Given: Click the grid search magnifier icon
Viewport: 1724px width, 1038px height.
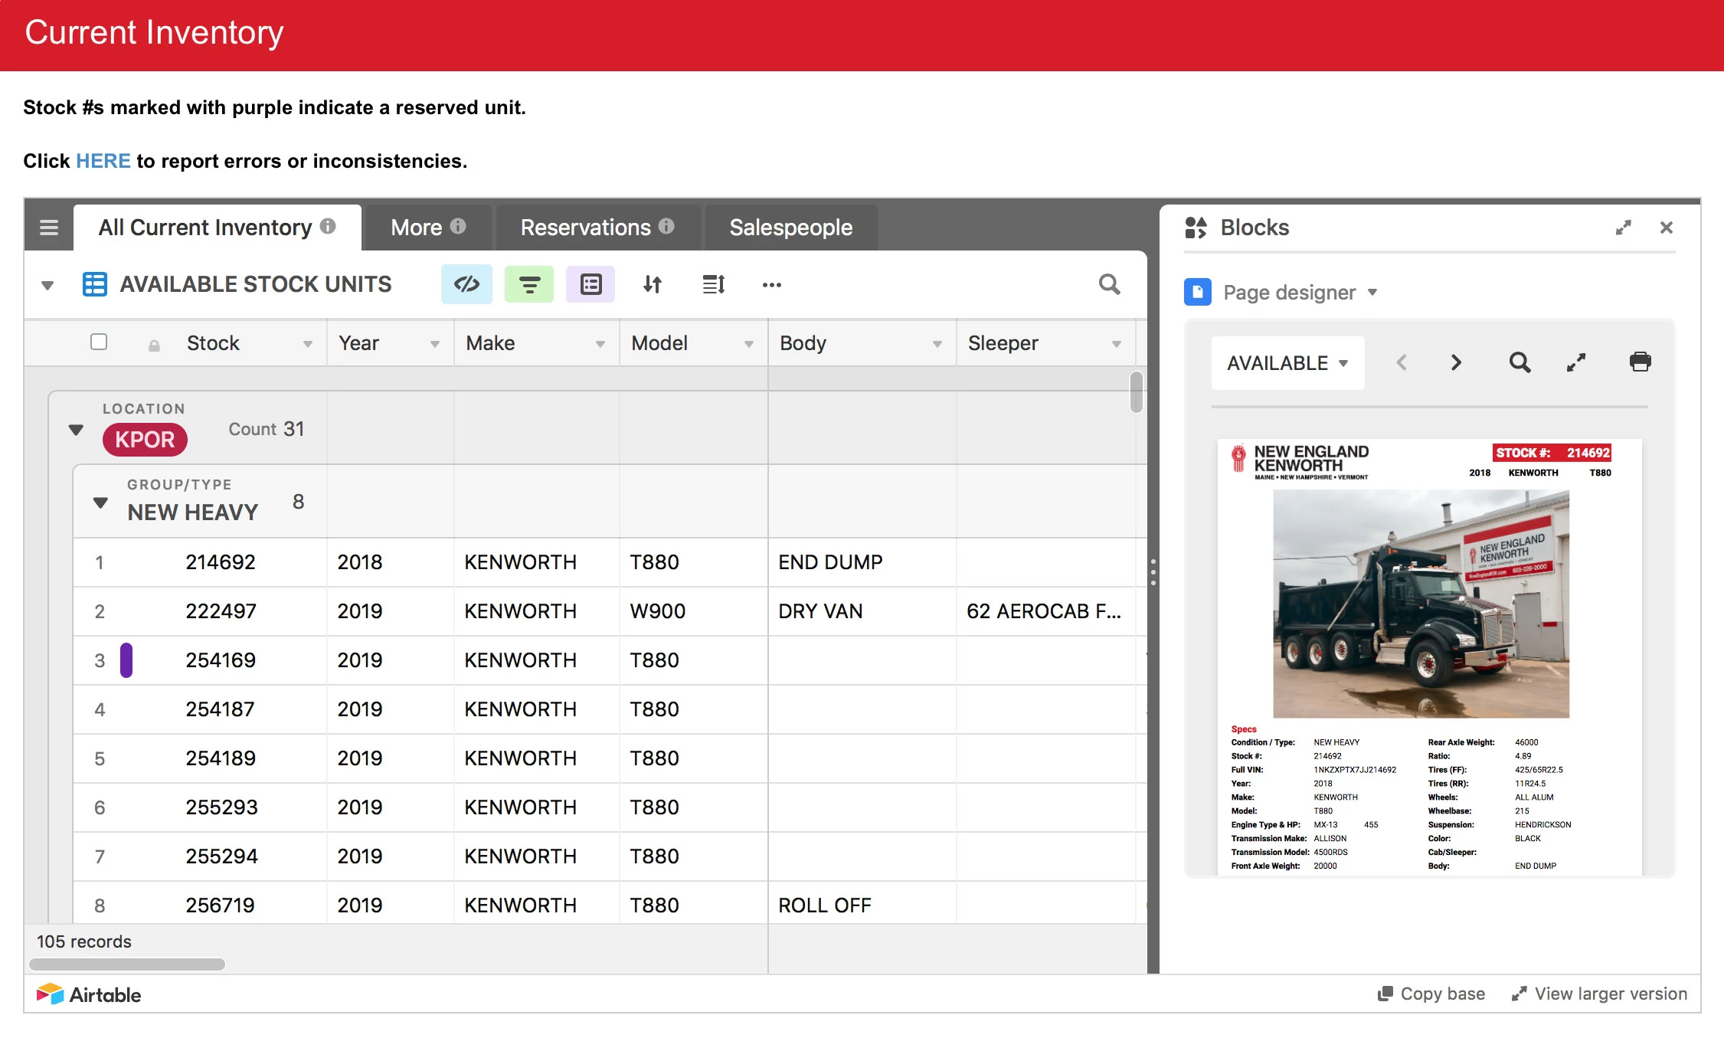Looking at the screenshot, I should click(1109, 284).
